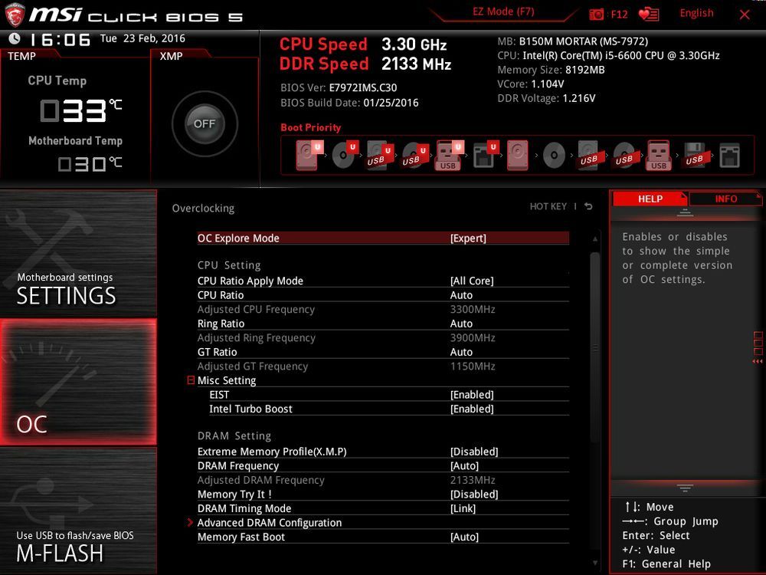
Task: Select the UEFI USB CD/DVD boot icon
Action: [x=415, y=155]
